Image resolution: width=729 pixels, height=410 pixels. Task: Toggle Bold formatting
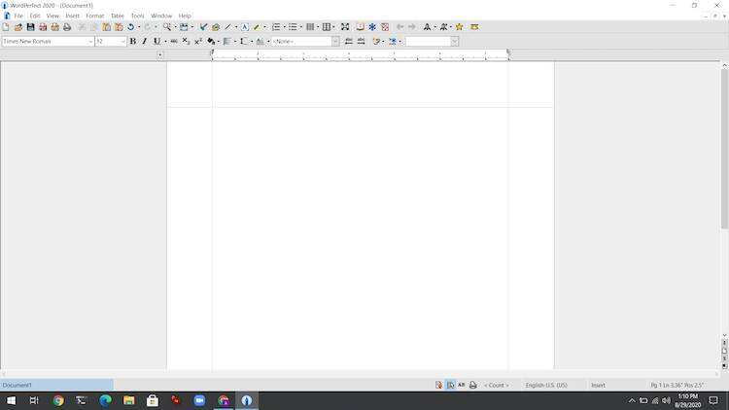[x=133, y=42]
